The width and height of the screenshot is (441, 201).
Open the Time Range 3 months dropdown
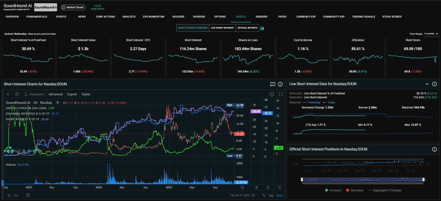pyautogui.click(x=431, y=34)
